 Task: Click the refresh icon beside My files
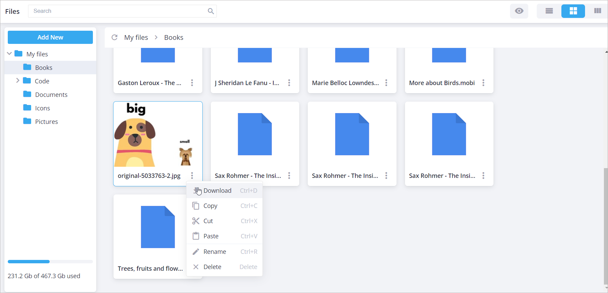pyautogui.click(x=115, y=37)
